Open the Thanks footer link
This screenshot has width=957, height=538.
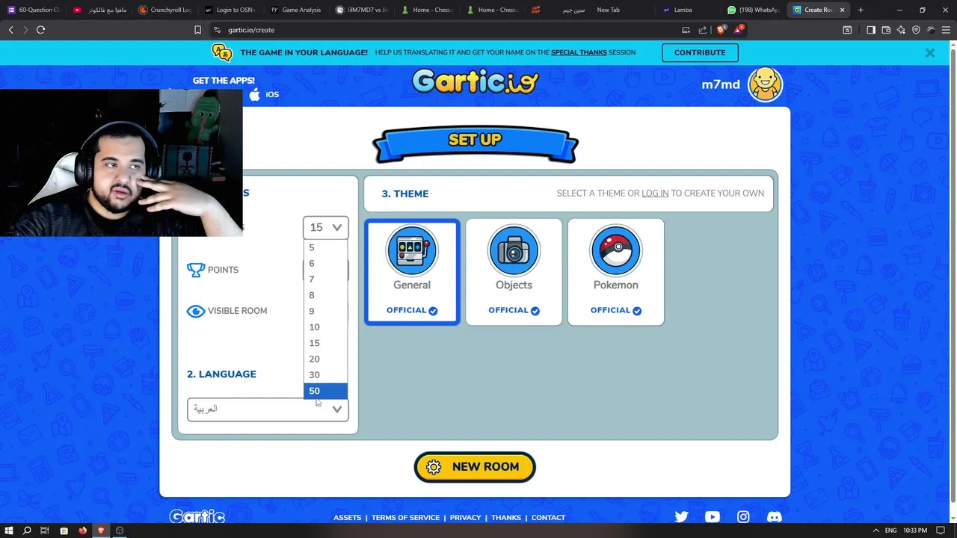(x=506, y=517)
